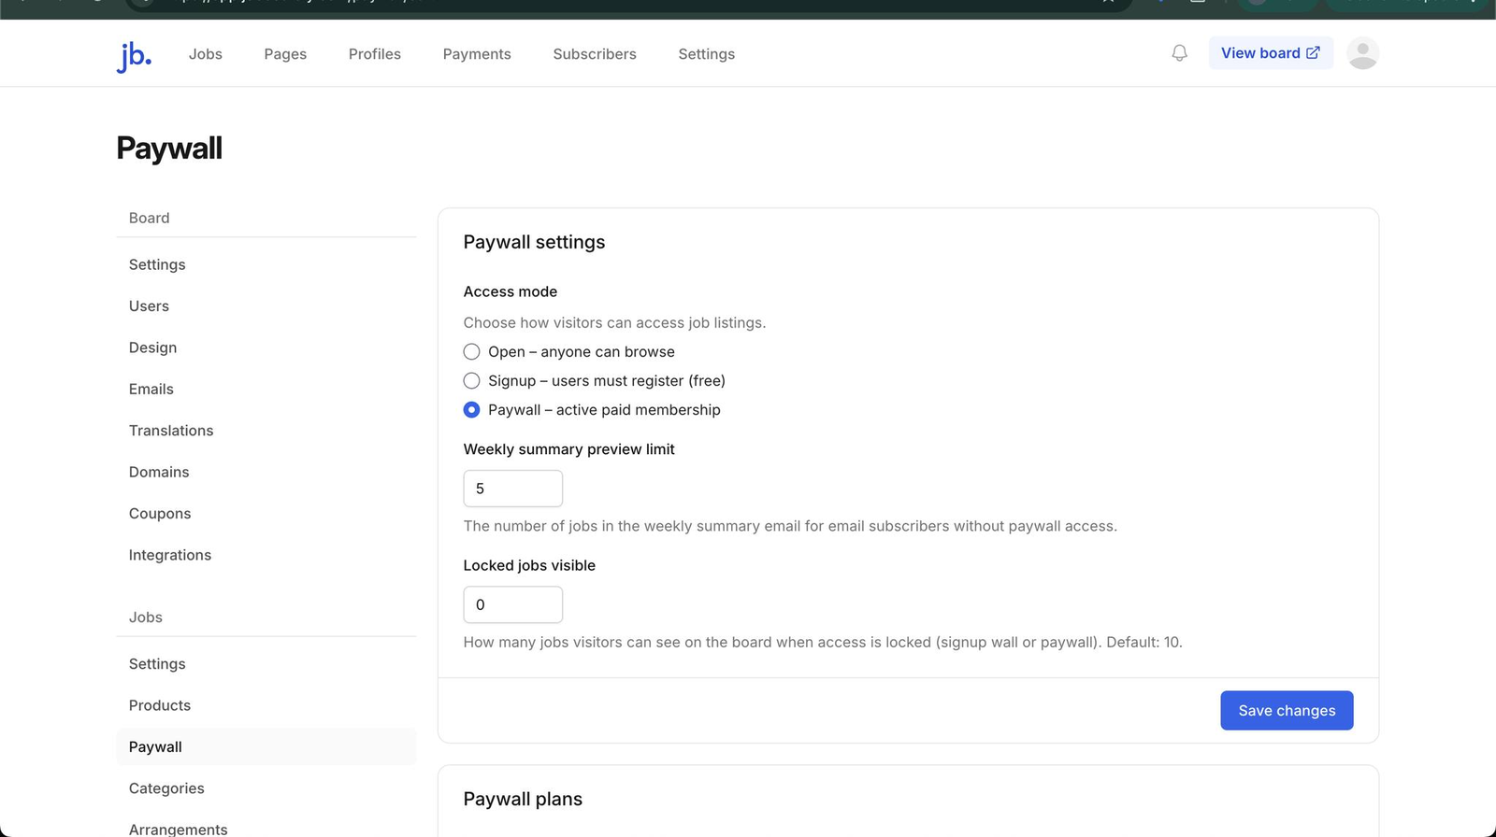Save changes to paywall settings
This screenshot has width=1496, height=837.
pos(1287,711)
